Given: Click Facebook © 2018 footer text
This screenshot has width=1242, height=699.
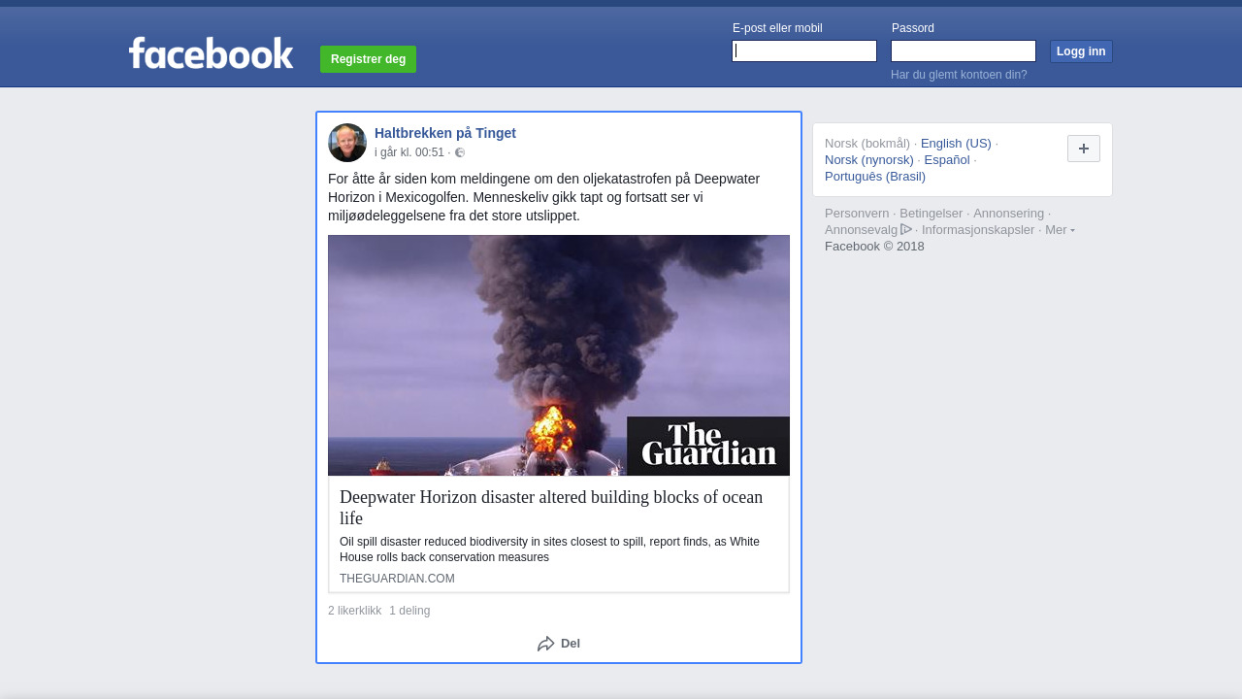Looking at the screenshot, I should (874, 247).
